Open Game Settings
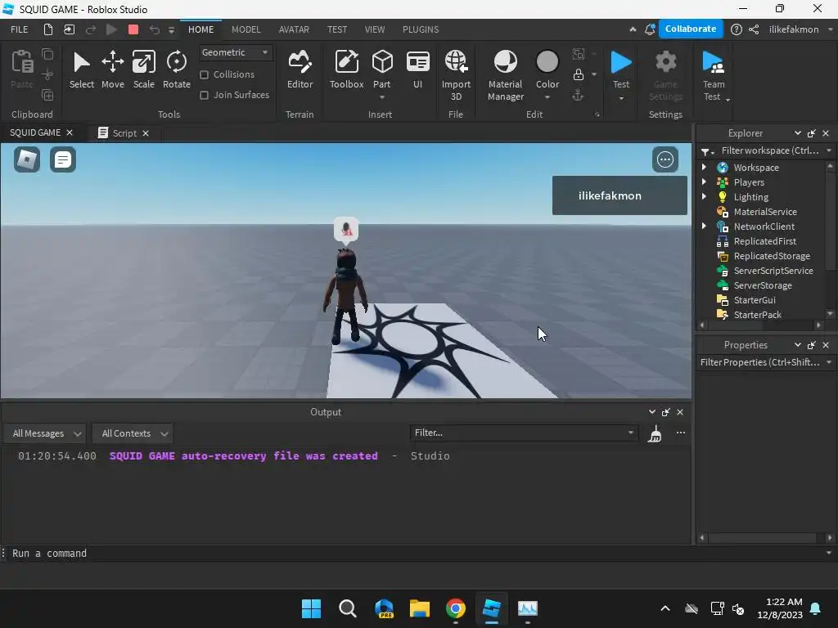 point(665,74)
